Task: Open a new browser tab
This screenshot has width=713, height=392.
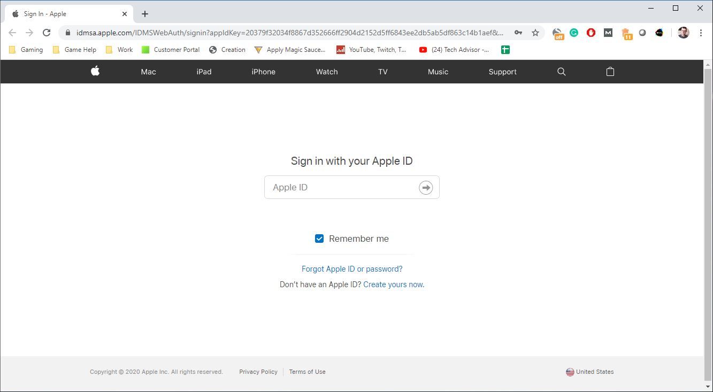Action: [145, 14]
